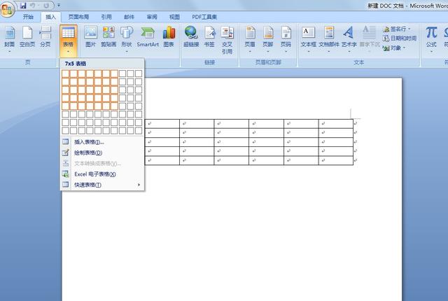Insert a chart (图表)

tap(169, 36)
